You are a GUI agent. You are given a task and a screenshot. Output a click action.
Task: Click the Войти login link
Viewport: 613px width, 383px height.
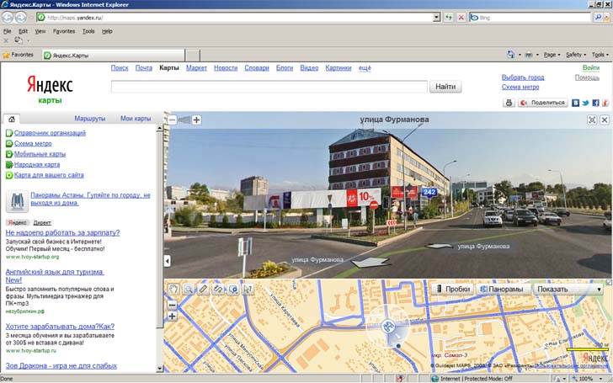(591, 67)
